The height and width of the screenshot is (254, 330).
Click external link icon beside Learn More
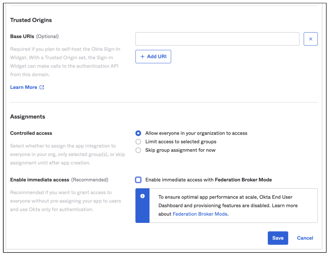tap(42, 87)
